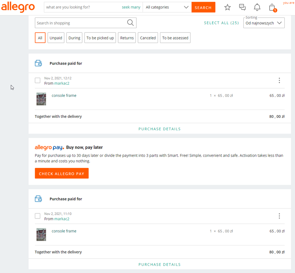The height and width of the screenshot is (273, 295).
Task: Click console frame thumbnail in 12:12 order
Action: (41, 99)
